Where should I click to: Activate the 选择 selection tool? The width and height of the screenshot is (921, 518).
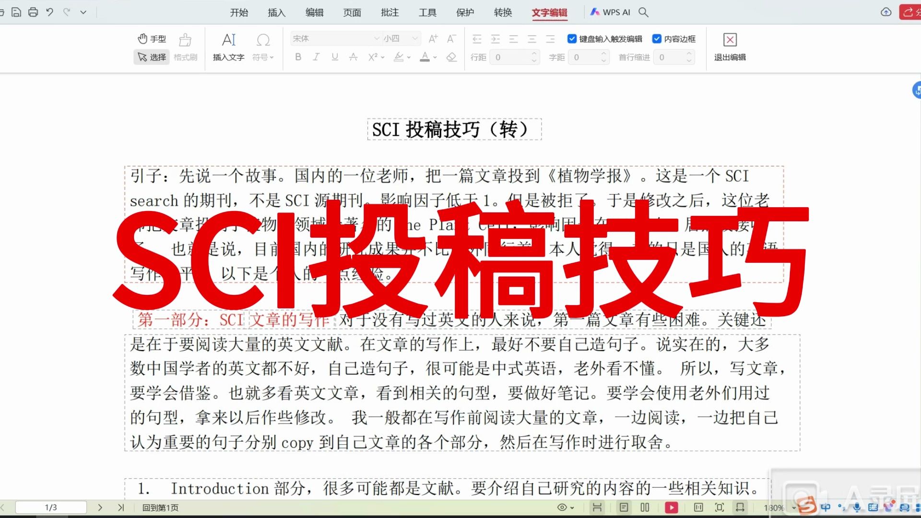(x=152, y=57)
